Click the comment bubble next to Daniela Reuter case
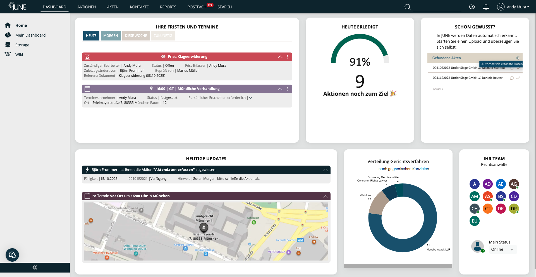 (x=511, y=78)
